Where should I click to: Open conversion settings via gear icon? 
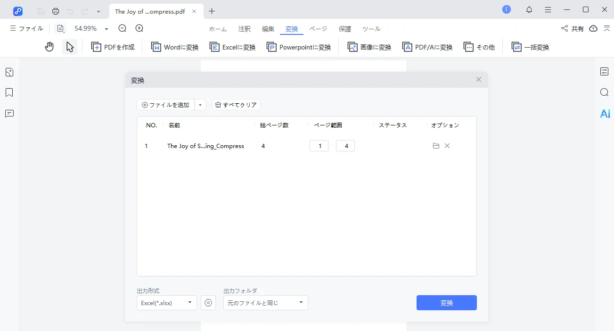(x=208, y=303)
